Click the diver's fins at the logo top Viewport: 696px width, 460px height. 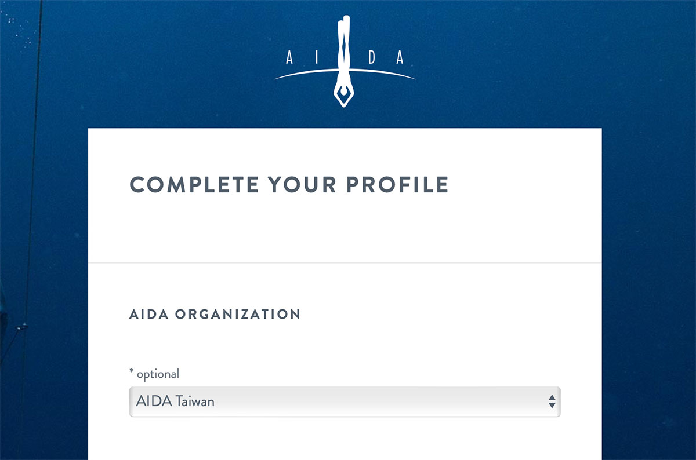346,29
